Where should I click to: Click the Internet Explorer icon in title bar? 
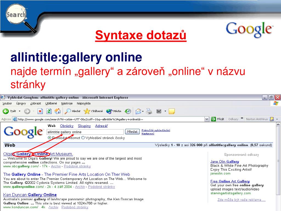click(x=3, y=98)
